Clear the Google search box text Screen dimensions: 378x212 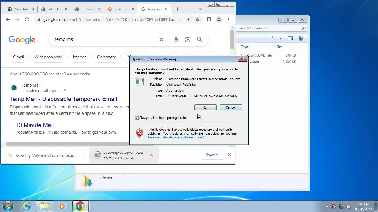click(x=162, y=39)
